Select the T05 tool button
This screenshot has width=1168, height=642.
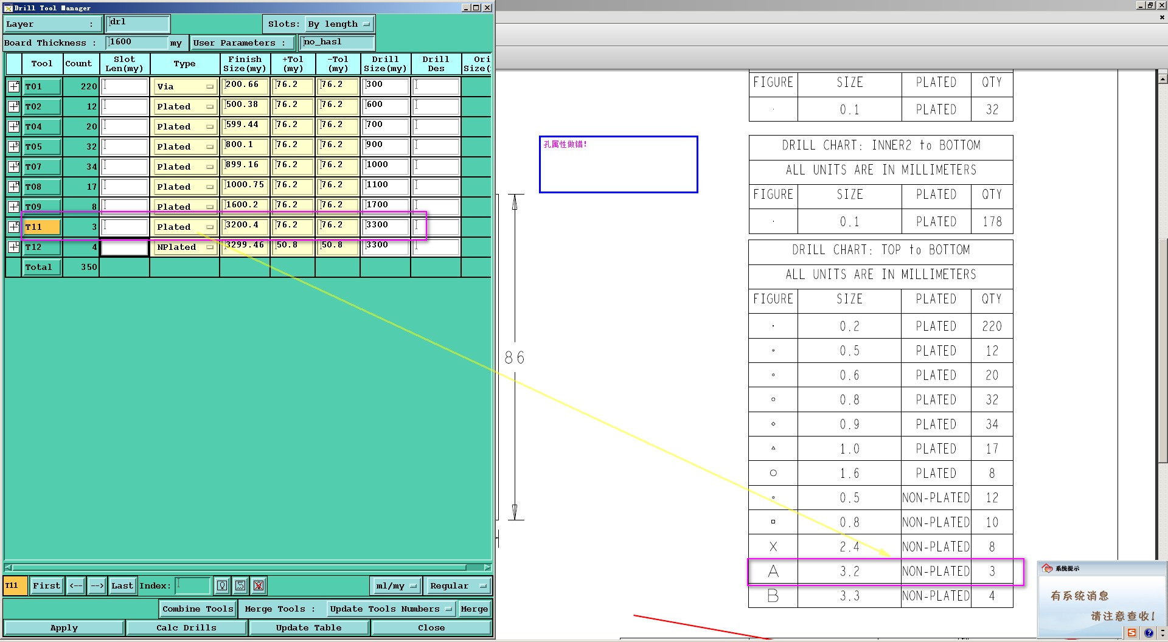point(41,147)
